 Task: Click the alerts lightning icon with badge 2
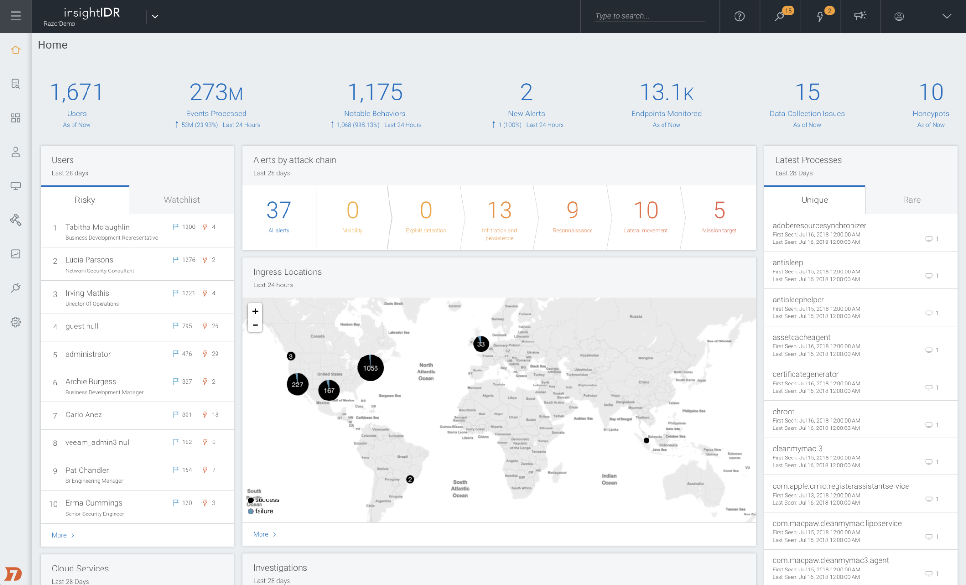pos(820,16)
